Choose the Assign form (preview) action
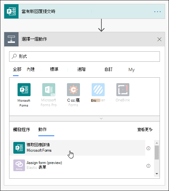This screenshot has height=191, width=169. tap(77, 165)
